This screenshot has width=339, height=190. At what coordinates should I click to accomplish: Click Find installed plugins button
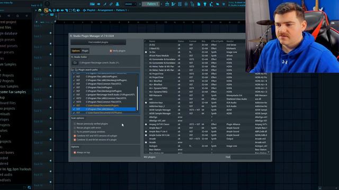point(99,42)
